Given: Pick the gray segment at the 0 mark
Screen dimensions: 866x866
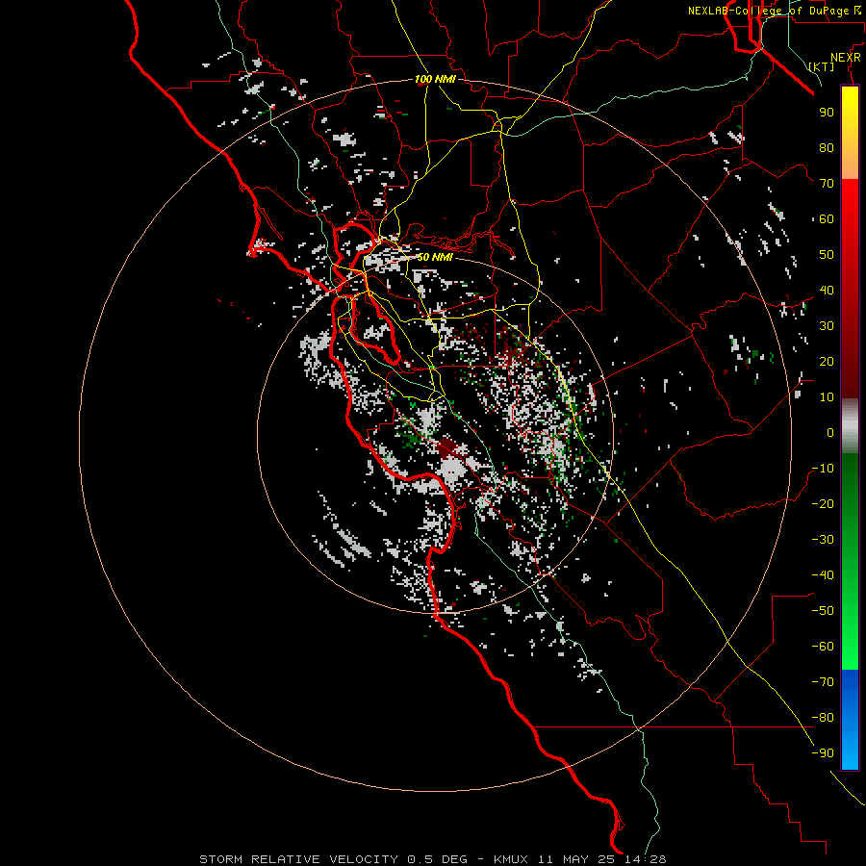Looking at the screenshot, I should coord(850,426).
